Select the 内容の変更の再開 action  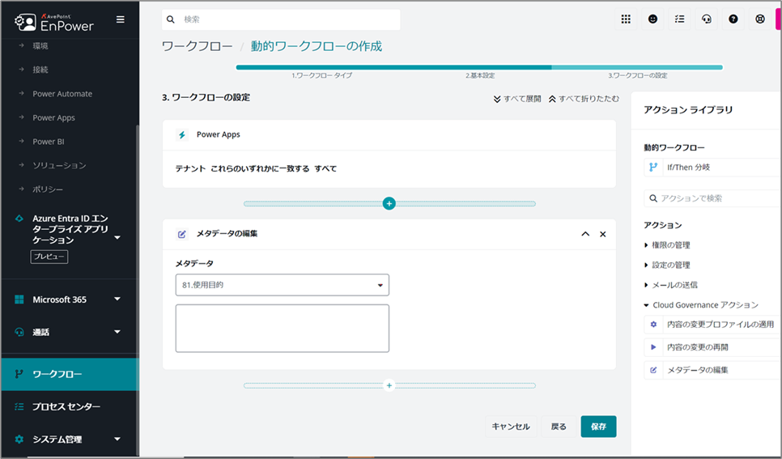point(712,347)
